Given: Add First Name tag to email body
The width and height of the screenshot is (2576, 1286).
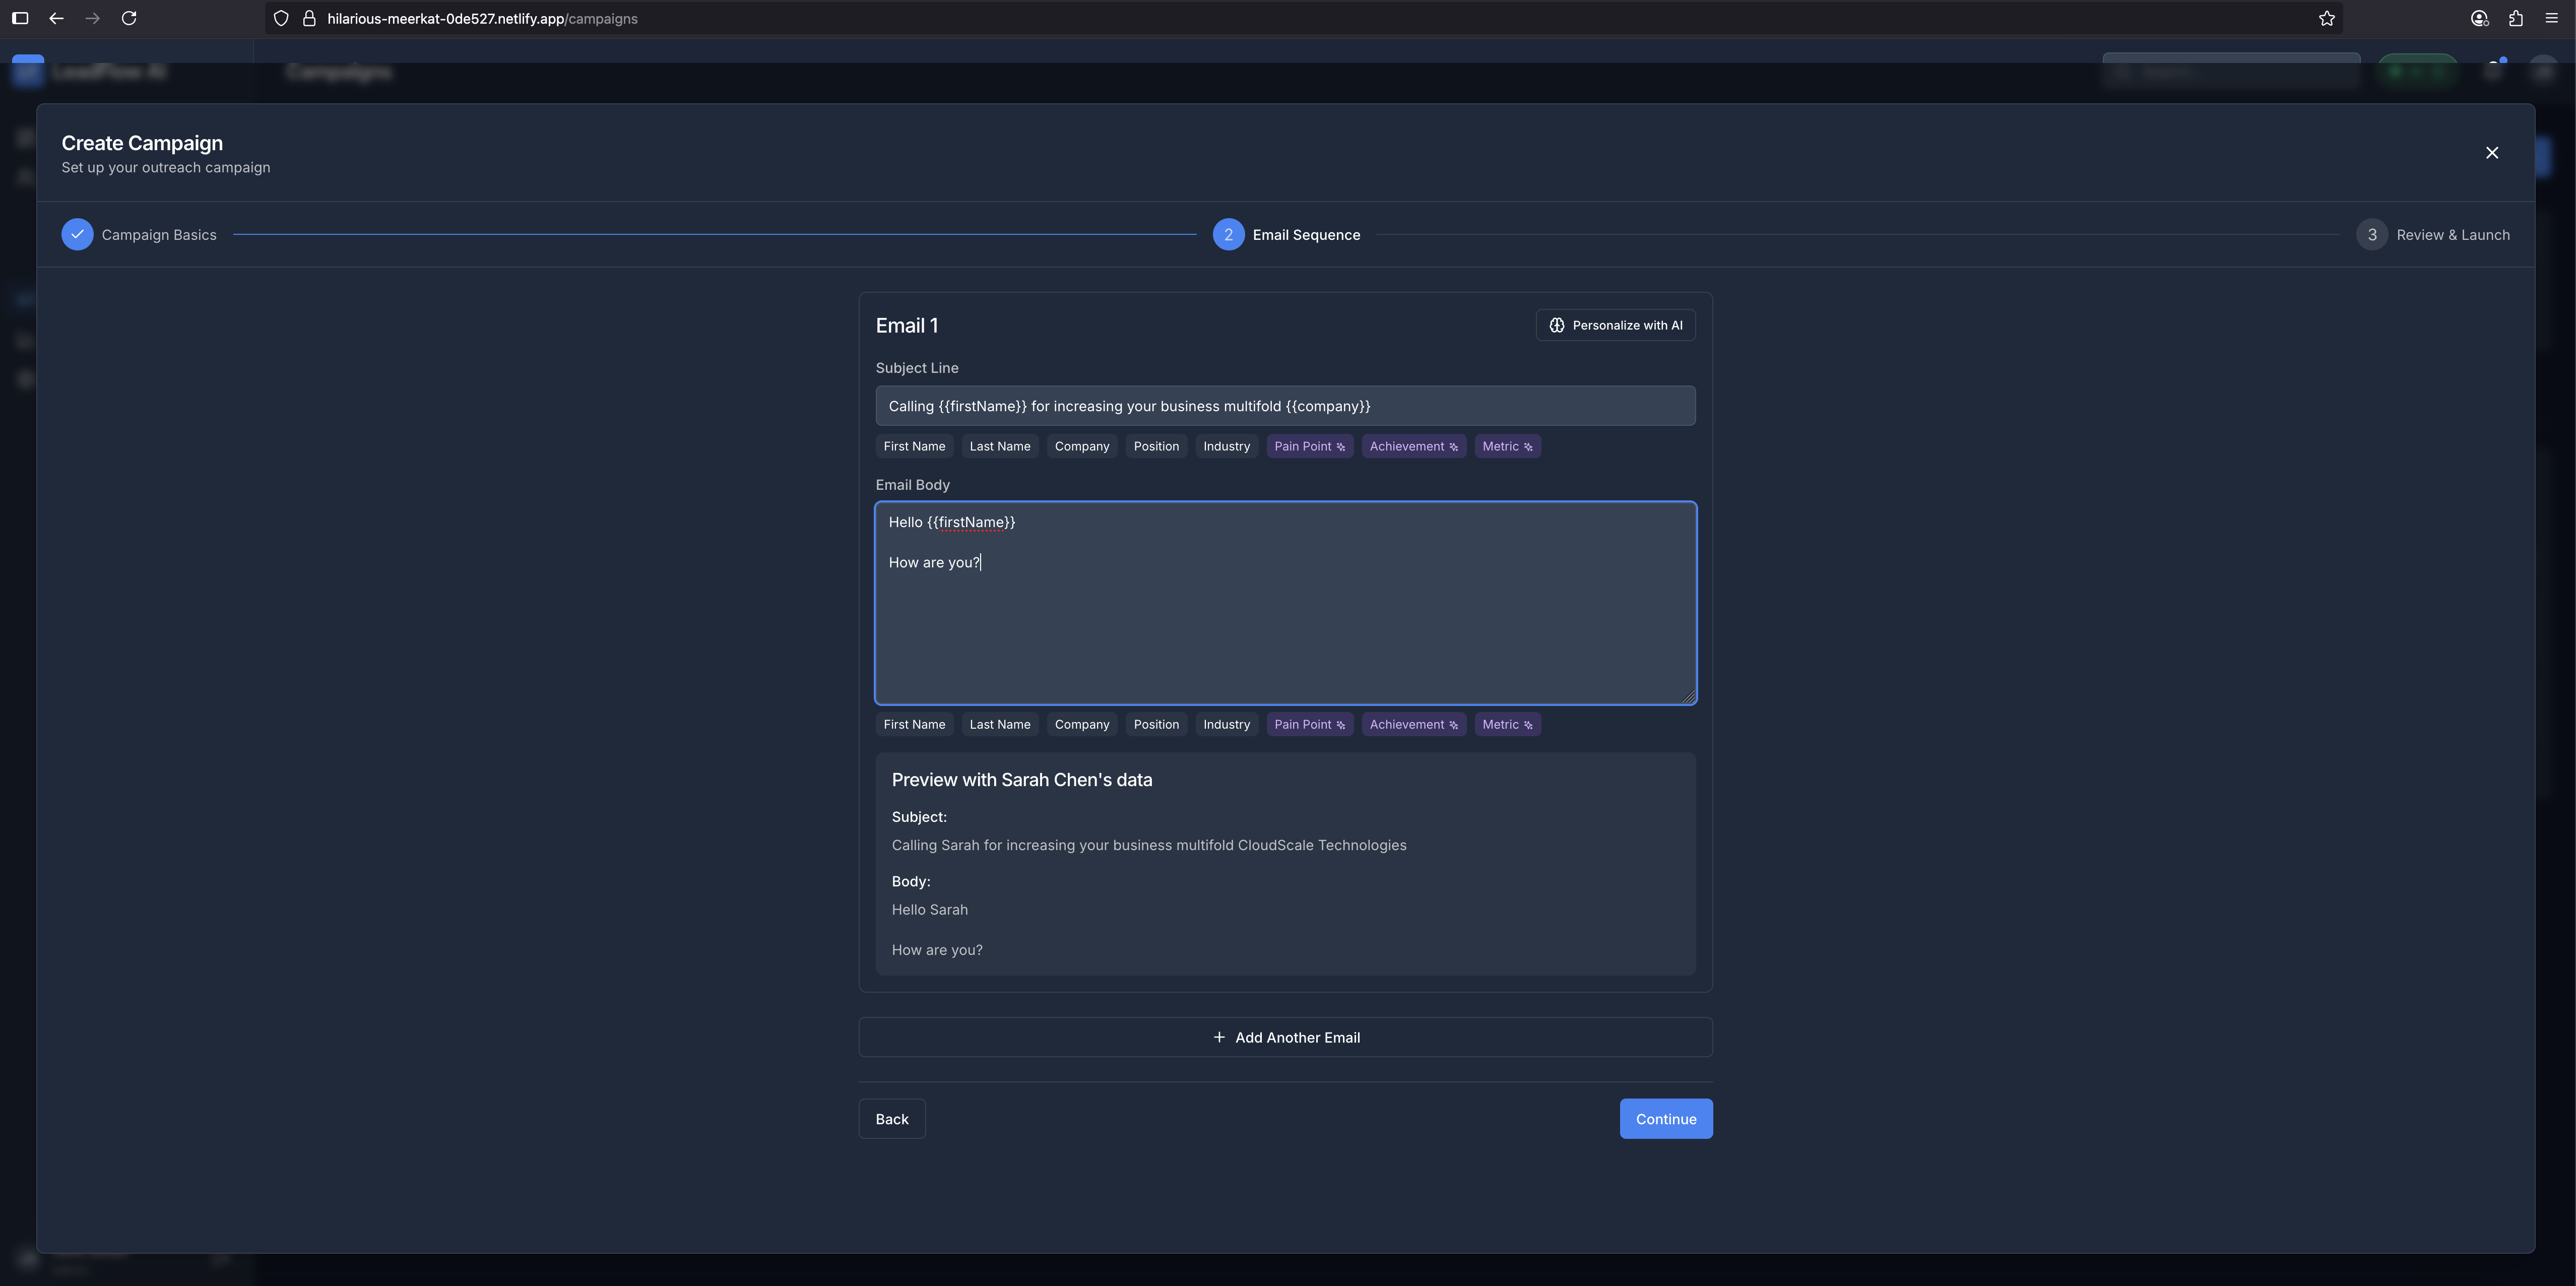Looking at the screenshot, I should (x=913, y=724).
